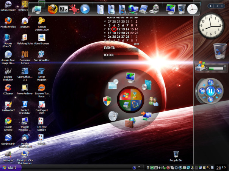Click the taskbar clock showing 20:15
This screenshot has width=229, height=171.
(221, 168)
